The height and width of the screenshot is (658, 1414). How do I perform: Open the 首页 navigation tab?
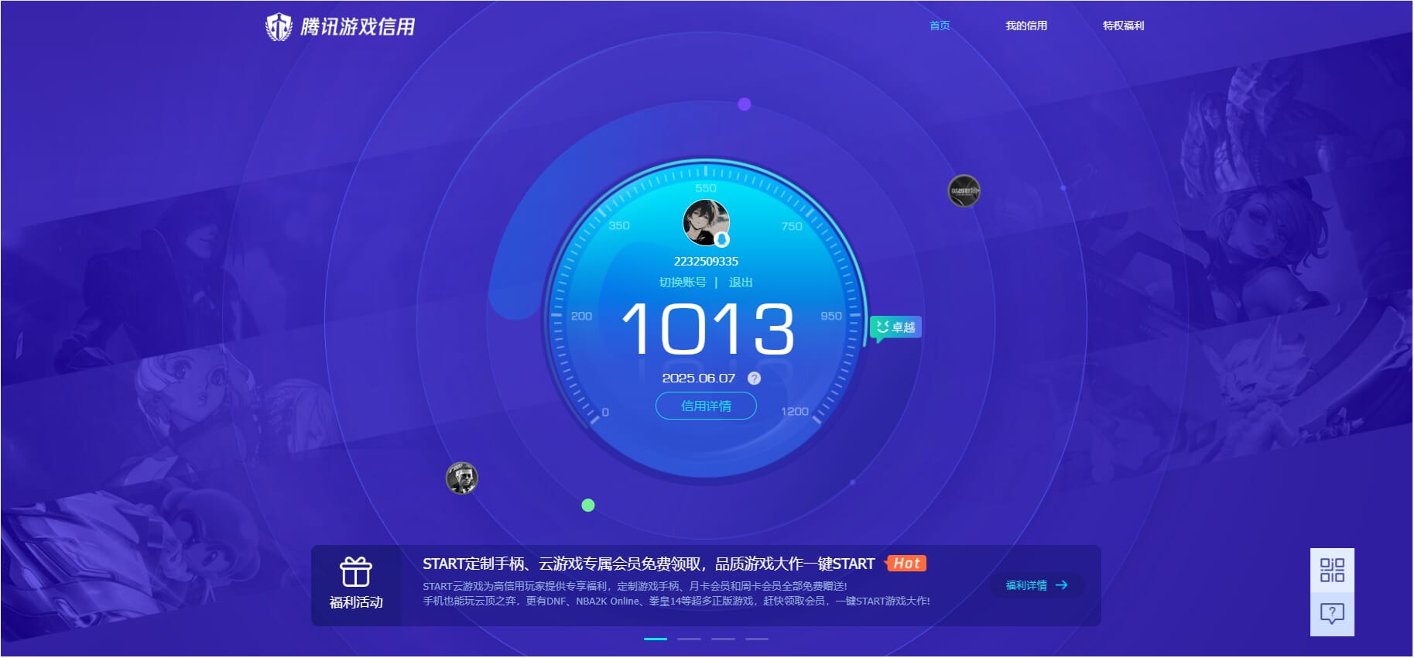pyautogui.click(x=940, y=26)
